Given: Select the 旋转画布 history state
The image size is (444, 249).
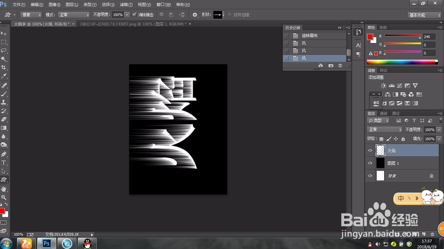Looking at the screenshot, I should point(315,36).
